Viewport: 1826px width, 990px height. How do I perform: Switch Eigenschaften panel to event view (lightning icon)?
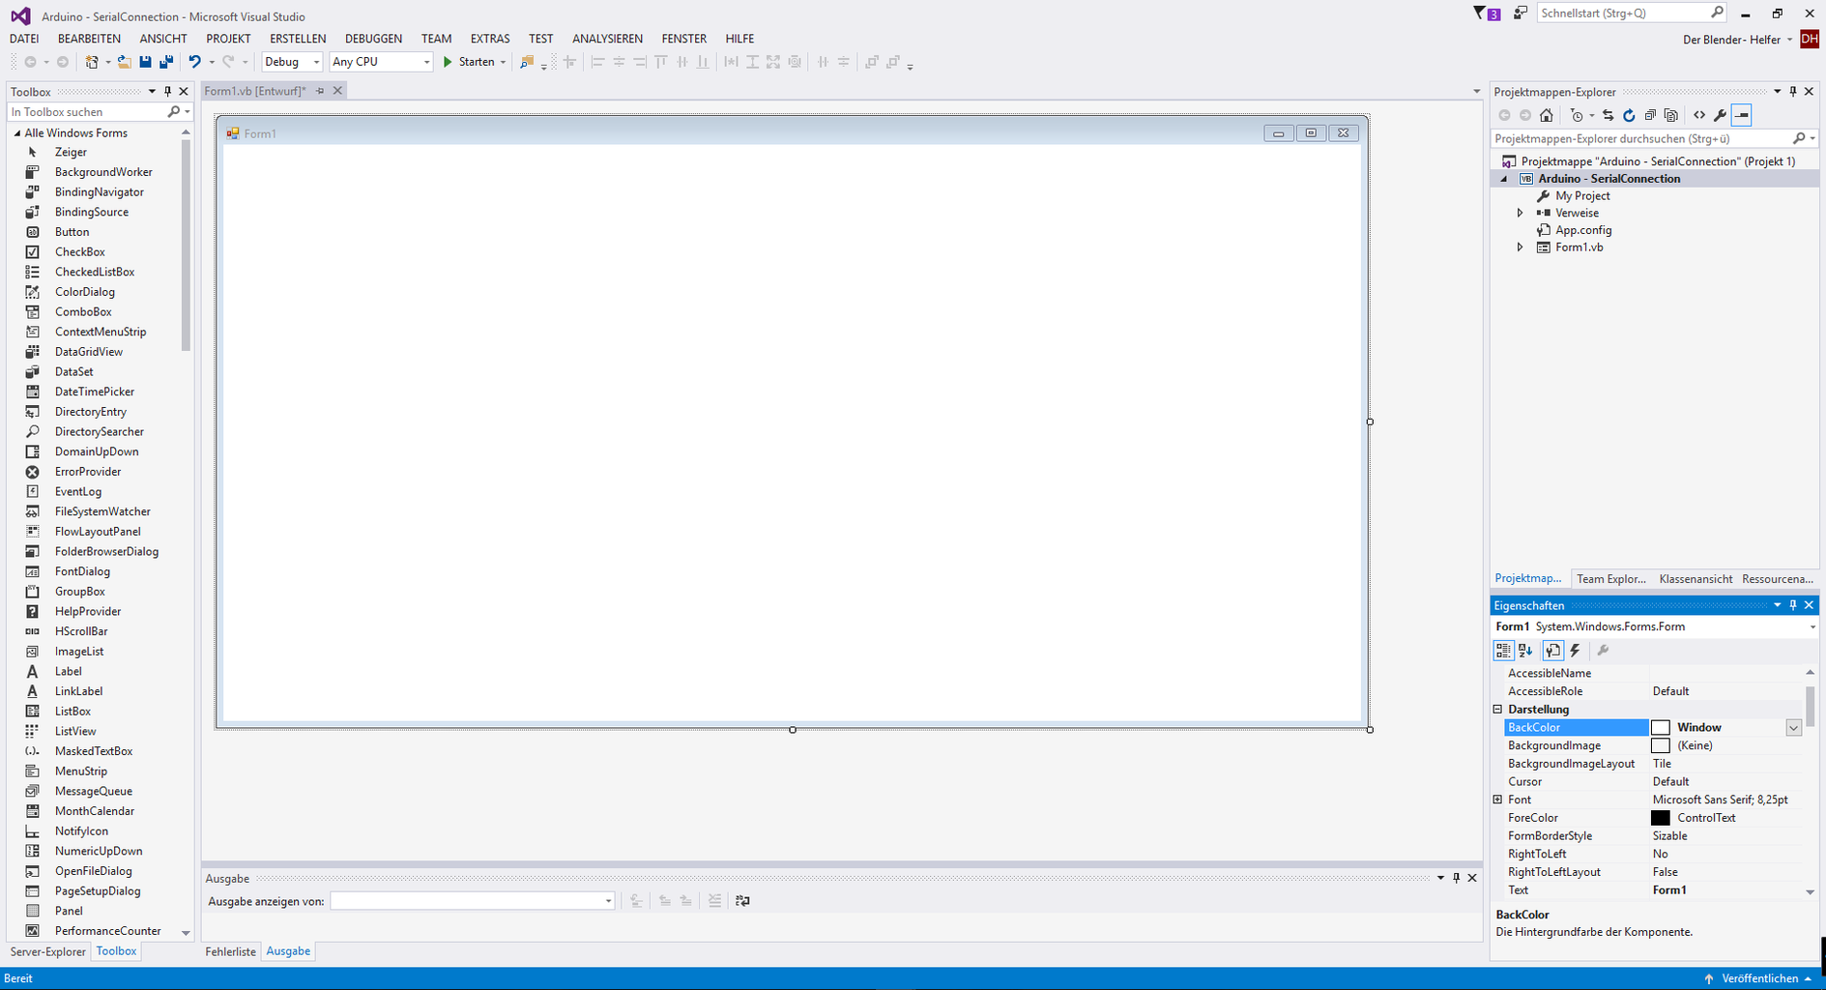(x=1575, y=651)
